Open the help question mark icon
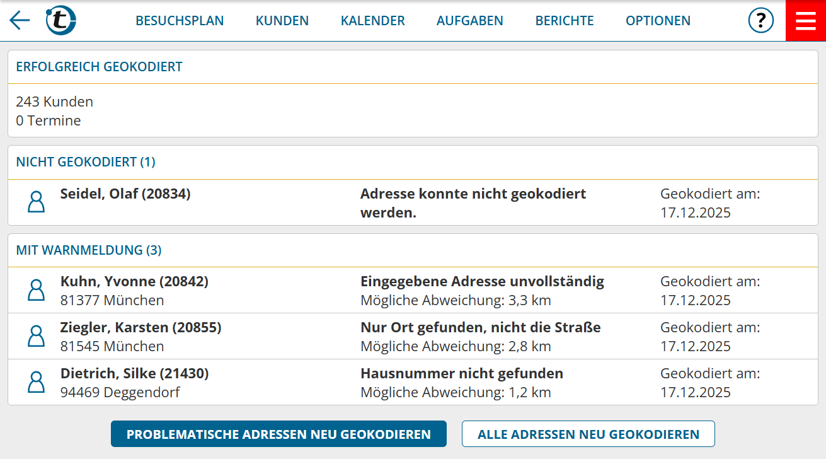 pyautogui.click(x=761, y=20)
